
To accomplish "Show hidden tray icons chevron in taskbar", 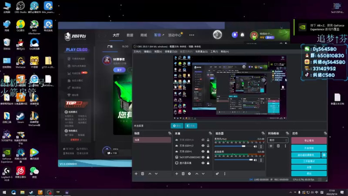I will (x=291, y=192).
